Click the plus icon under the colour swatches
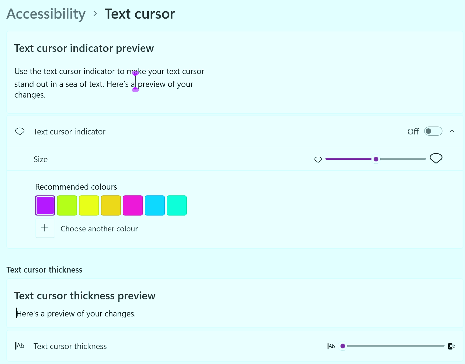465x364 pixels. 45,228
